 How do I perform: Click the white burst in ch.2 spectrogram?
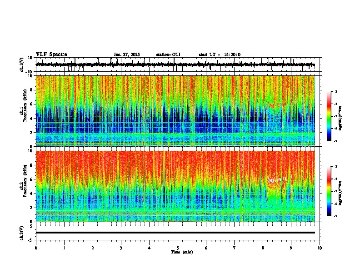[x=277, y=180]
